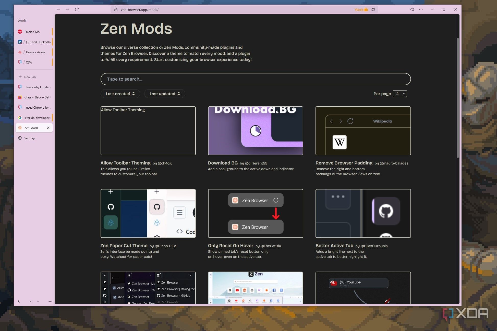Close the Zen Mods tab
The width and height of the screenshot is (497, 331).
(x=48, y=128)
